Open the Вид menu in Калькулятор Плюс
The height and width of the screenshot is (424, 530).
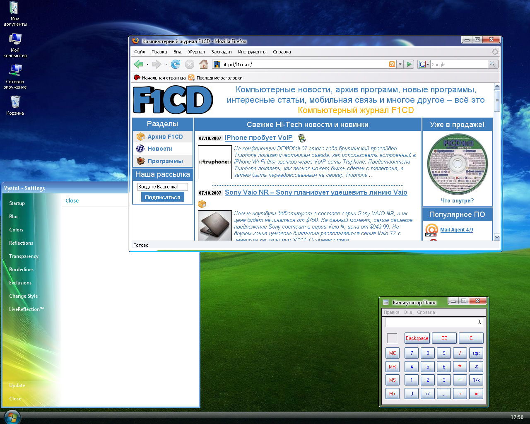tap(408, 312)
